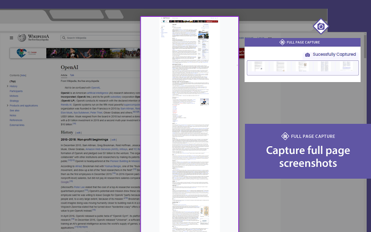Click the Wikipedia globe logo
This screenshot has width=371, height=232.
click(22, 38)
